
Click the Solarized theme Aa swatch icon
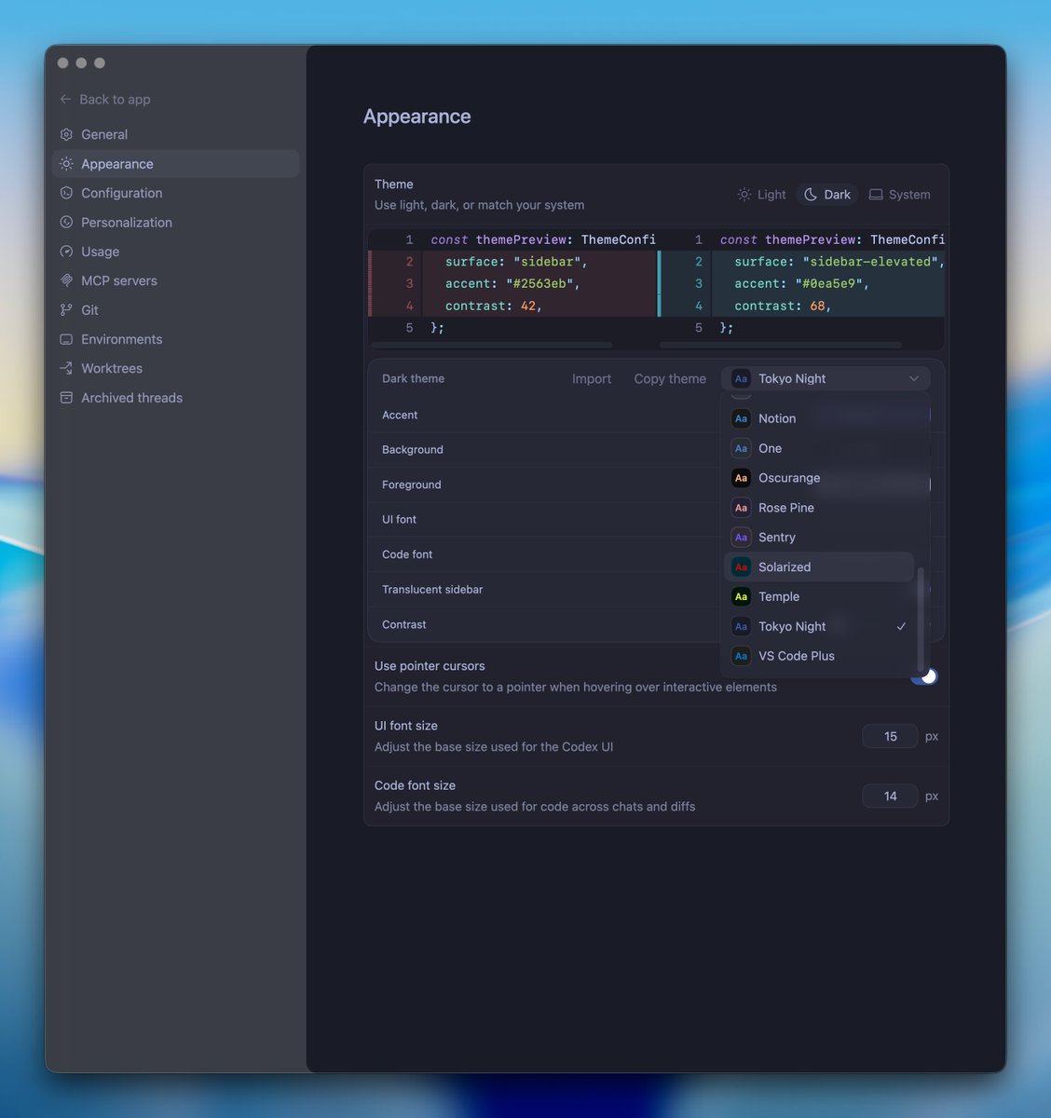pos(741,567)
